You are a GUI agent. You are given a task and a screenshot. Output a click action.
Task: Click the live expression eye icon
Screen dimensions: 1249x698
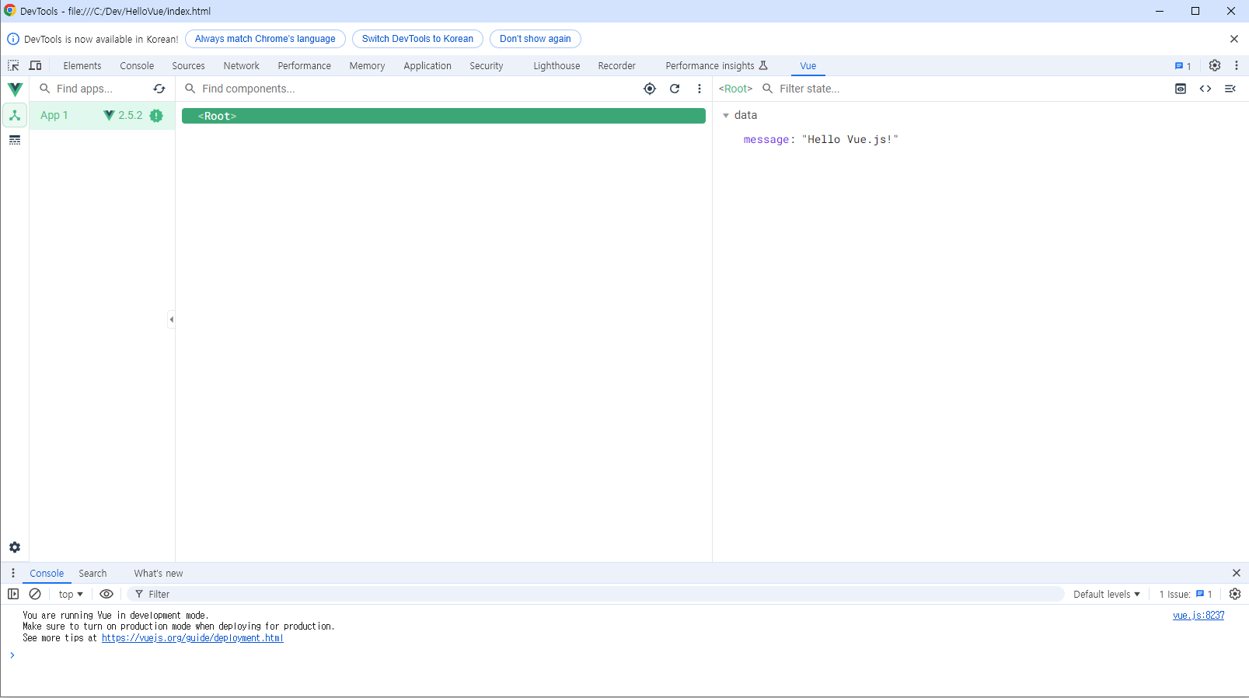(106, 594)
